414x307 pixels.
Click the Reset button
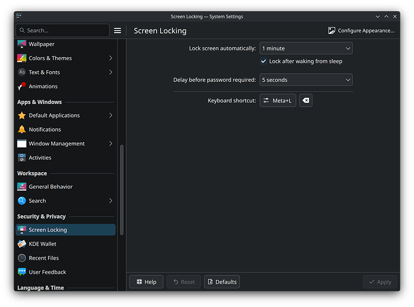coord(184,282)
